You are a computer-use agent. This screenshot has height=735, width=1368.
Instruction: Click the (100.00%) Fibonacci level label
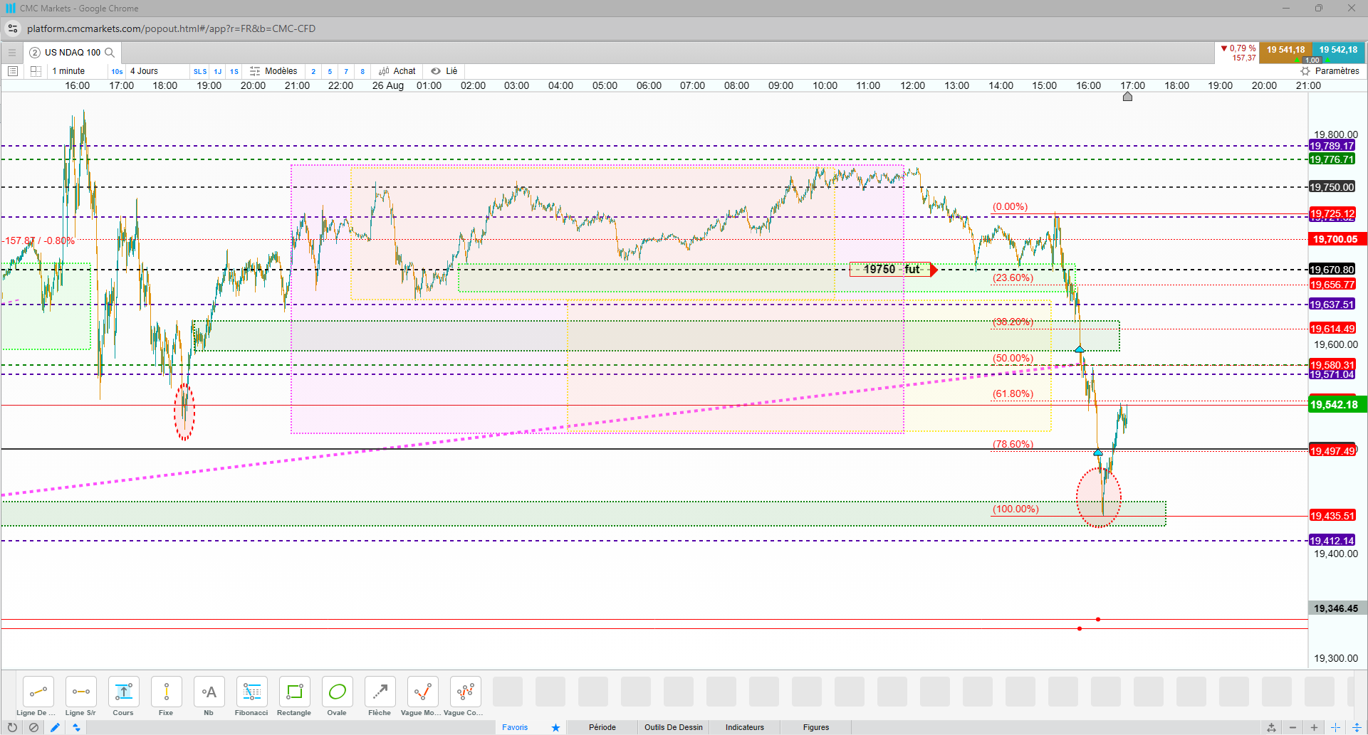1015,509
